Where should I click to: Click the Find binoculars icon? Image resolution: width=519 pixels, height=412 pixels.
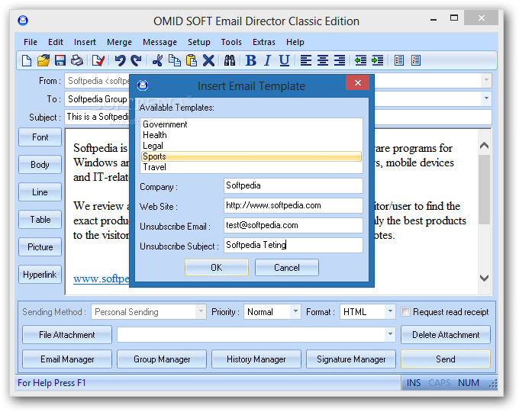[x=230, y=60]
